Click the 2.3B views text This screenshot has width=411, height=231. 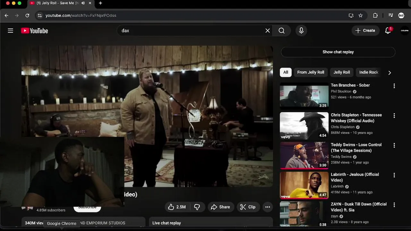339,222
